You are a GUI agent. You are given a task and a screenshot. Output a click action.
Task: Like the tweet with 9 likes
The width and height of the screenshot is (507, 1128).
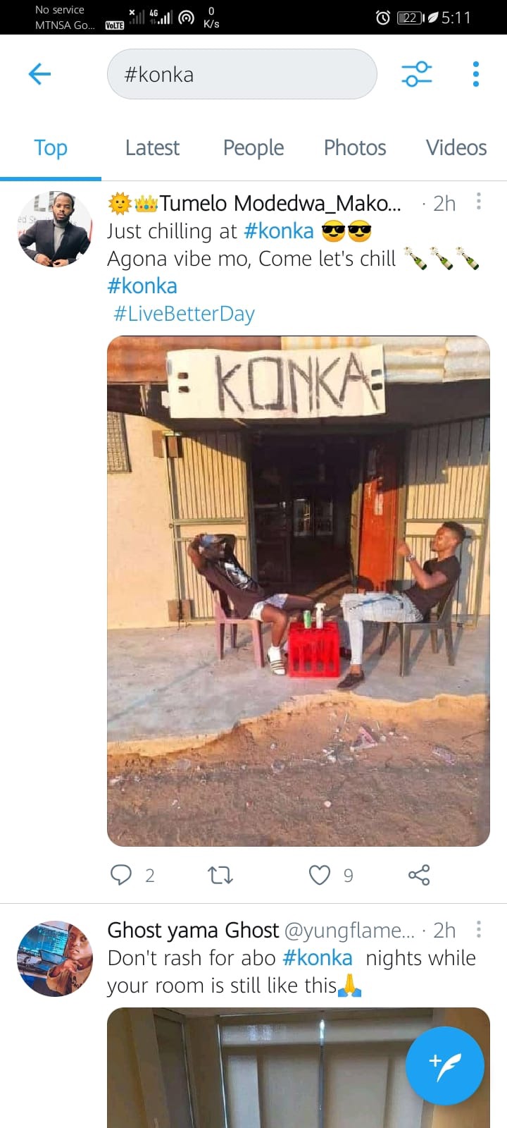320,875
